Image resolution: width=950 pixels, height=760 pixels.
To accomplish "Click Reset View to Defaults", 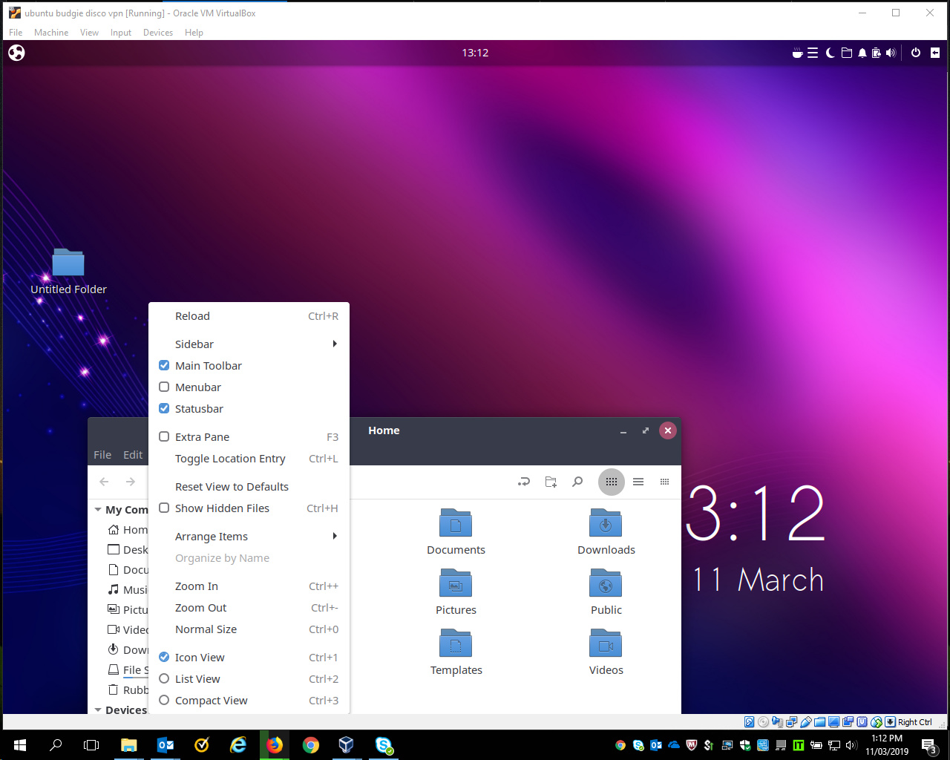I will pos(232,487).
